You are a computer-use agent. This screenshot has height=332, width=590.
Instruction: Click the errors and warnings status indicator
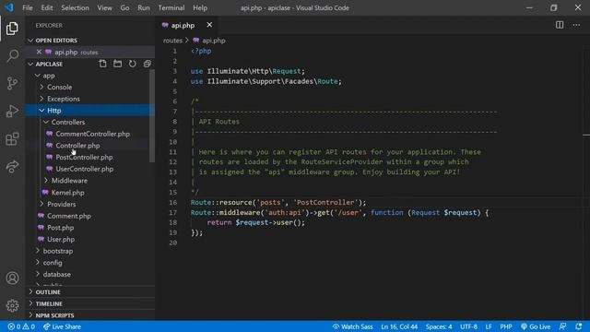click(x=21, y=326)
